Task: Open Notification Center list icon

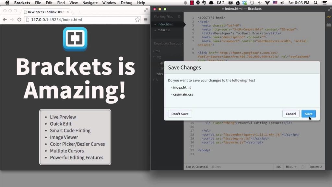Action: (x=324, y=3)
